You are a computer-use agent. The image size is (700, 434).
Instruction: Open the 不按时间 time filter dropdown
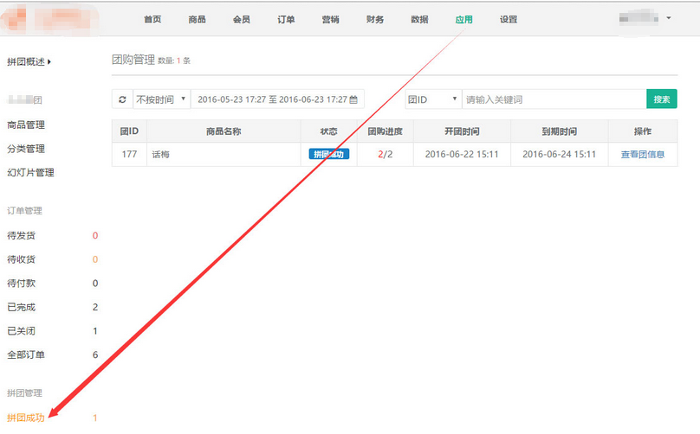click(x=160, y=99)
